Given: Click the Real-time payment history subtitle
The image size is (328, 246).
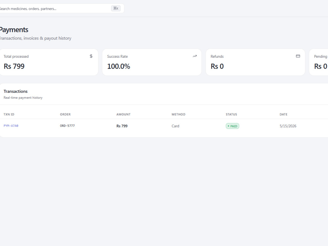Looking at the screenshot, I should [23, 98].
